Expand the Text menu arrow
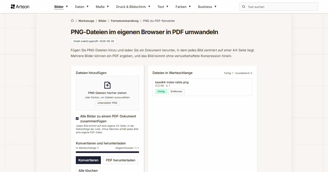 point(167,7)
